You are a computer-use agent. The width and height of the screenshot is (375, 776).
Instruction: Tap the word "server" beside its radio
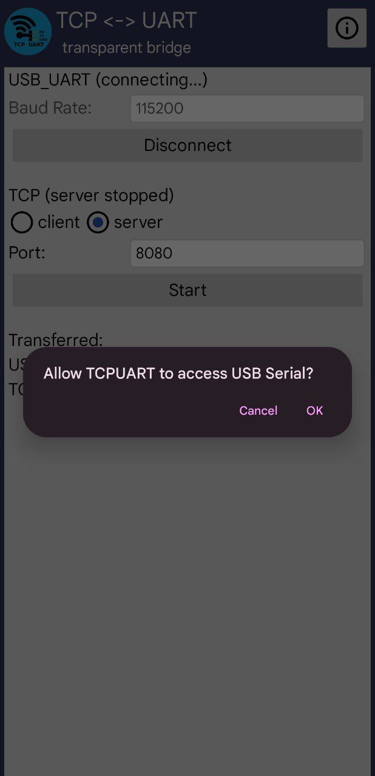138,222
